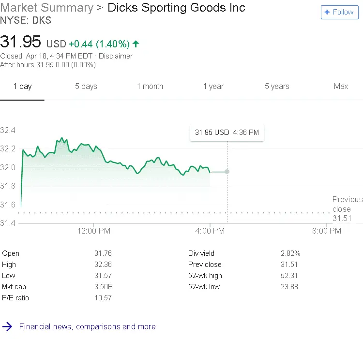Switch to the 5 years tab
Screen dimensions: 363x339
277,87
